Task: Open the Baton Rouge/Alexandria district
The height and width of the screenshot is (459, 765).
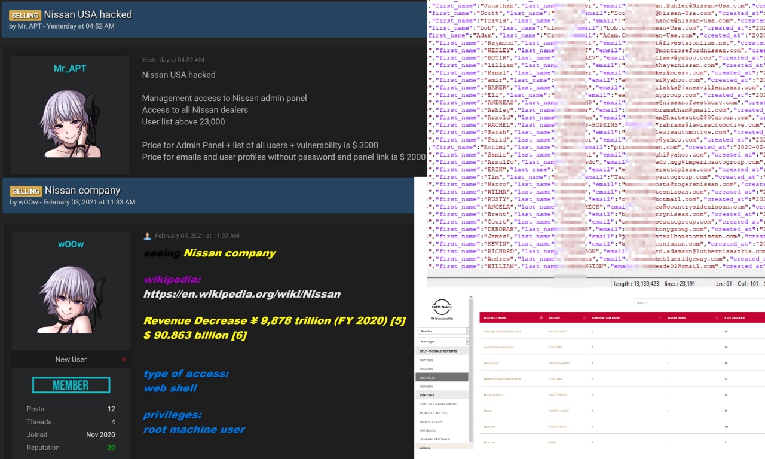Action: [502, 379]
